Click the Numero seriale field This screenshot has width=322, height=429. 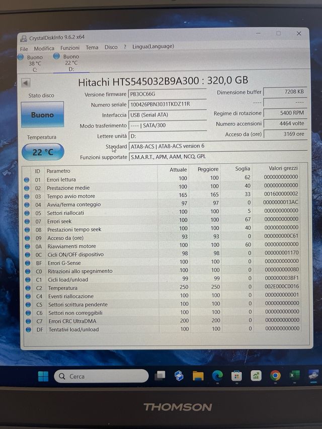coord(168,104)
